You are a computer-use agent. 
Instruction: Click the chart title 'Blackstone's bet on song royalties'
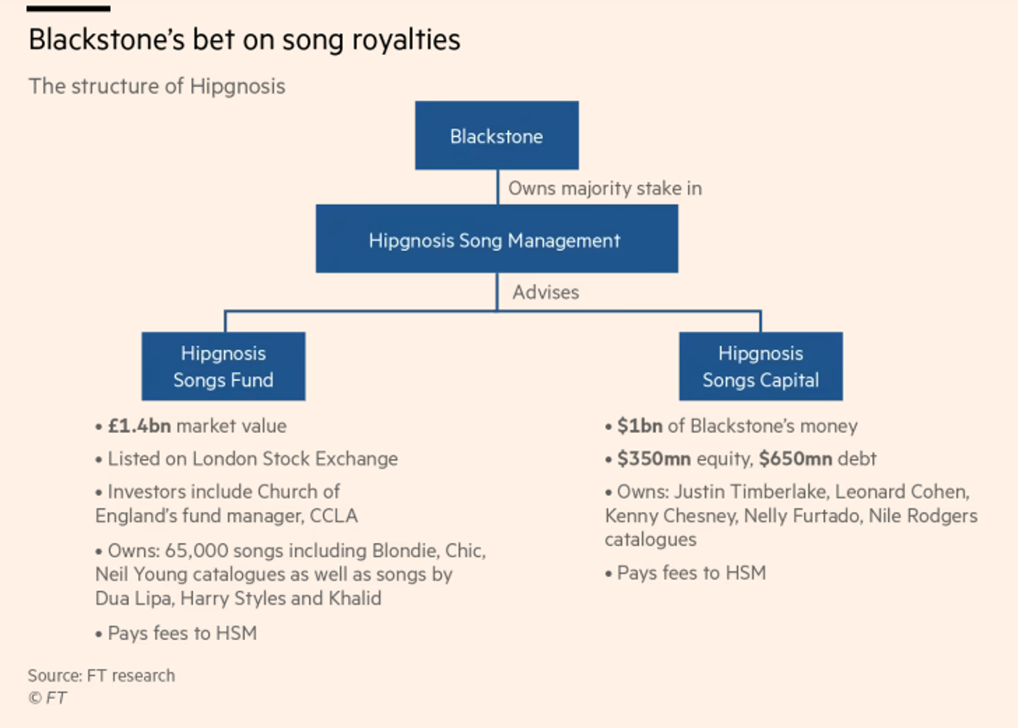244,40
